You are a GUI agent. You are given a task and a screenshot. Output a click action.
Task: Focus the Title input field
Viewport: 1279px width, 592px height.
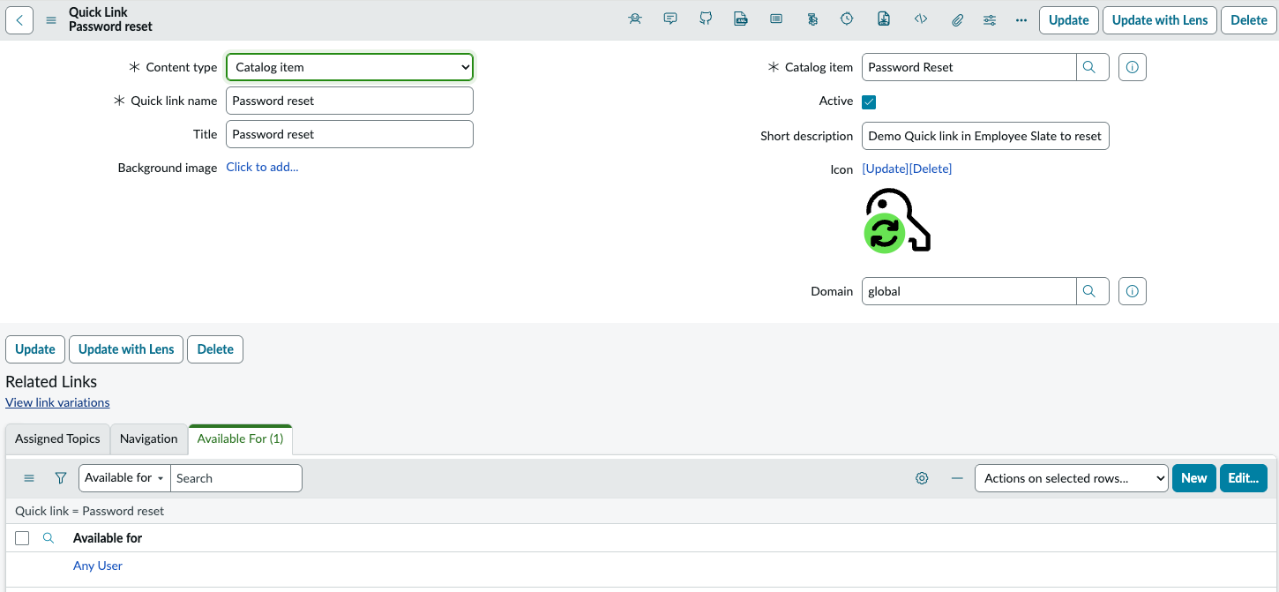(x=350, y=134)
